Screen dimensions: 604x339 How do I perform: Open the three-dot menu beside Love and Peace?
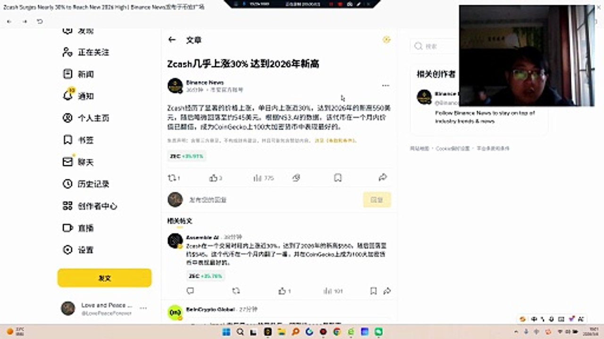tap(143, 308)
